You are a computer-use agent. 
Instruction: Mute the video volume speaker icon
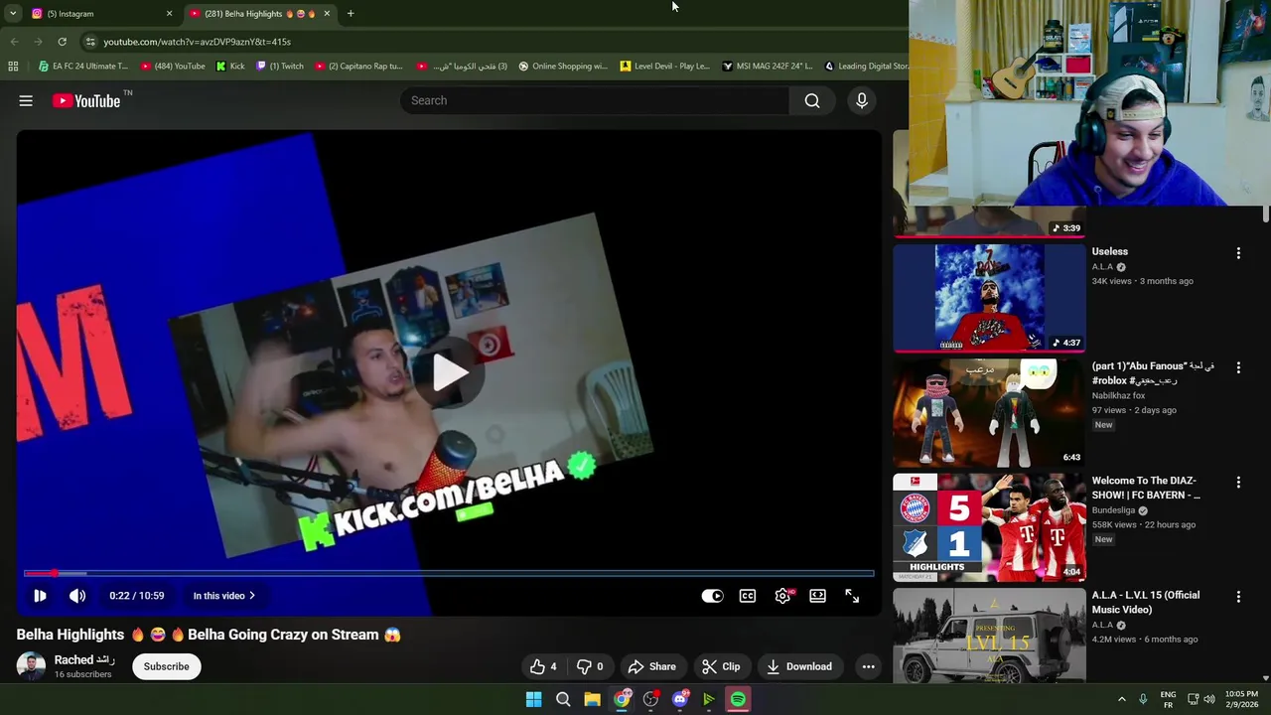[x=77, y=596]
